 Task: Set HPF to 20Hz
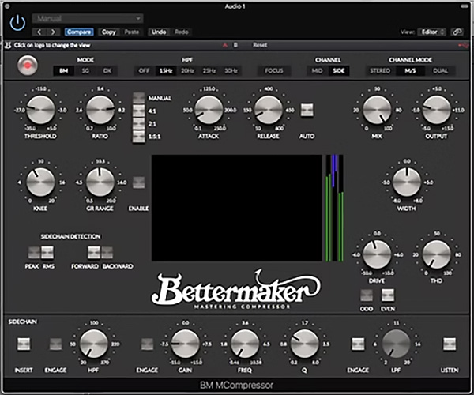(x=187, y=71)
